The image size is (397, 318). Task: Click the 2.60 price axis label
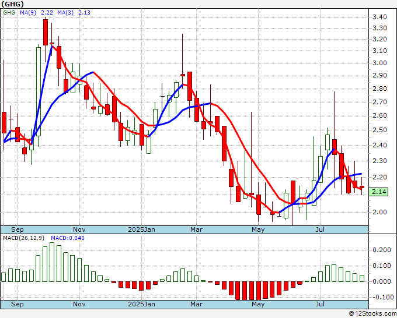pos(379,116)
